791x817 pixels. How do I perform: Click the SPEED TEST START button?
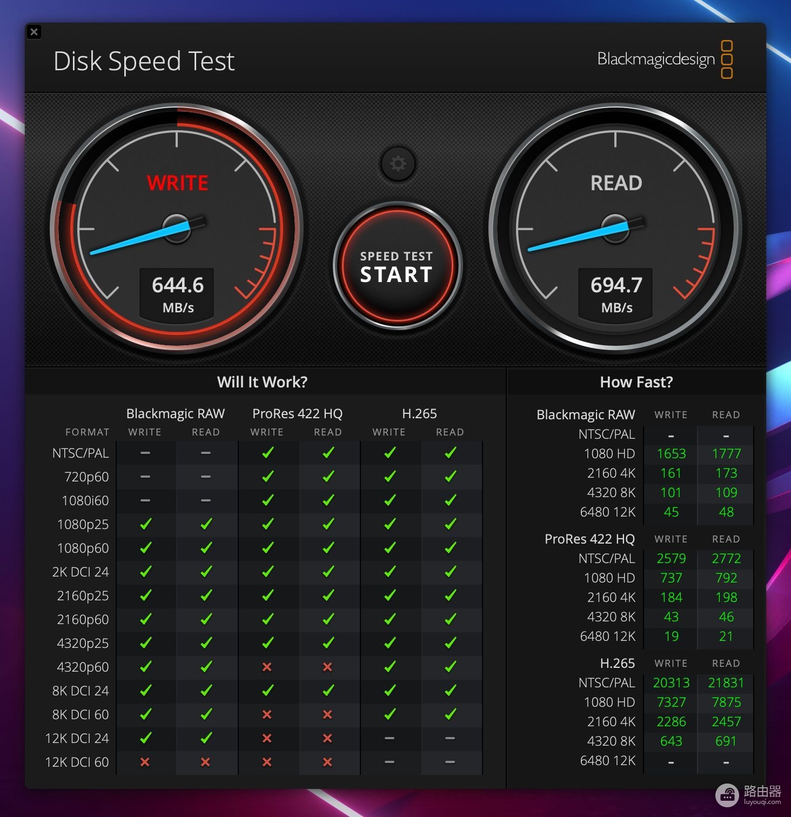[397, 266]
